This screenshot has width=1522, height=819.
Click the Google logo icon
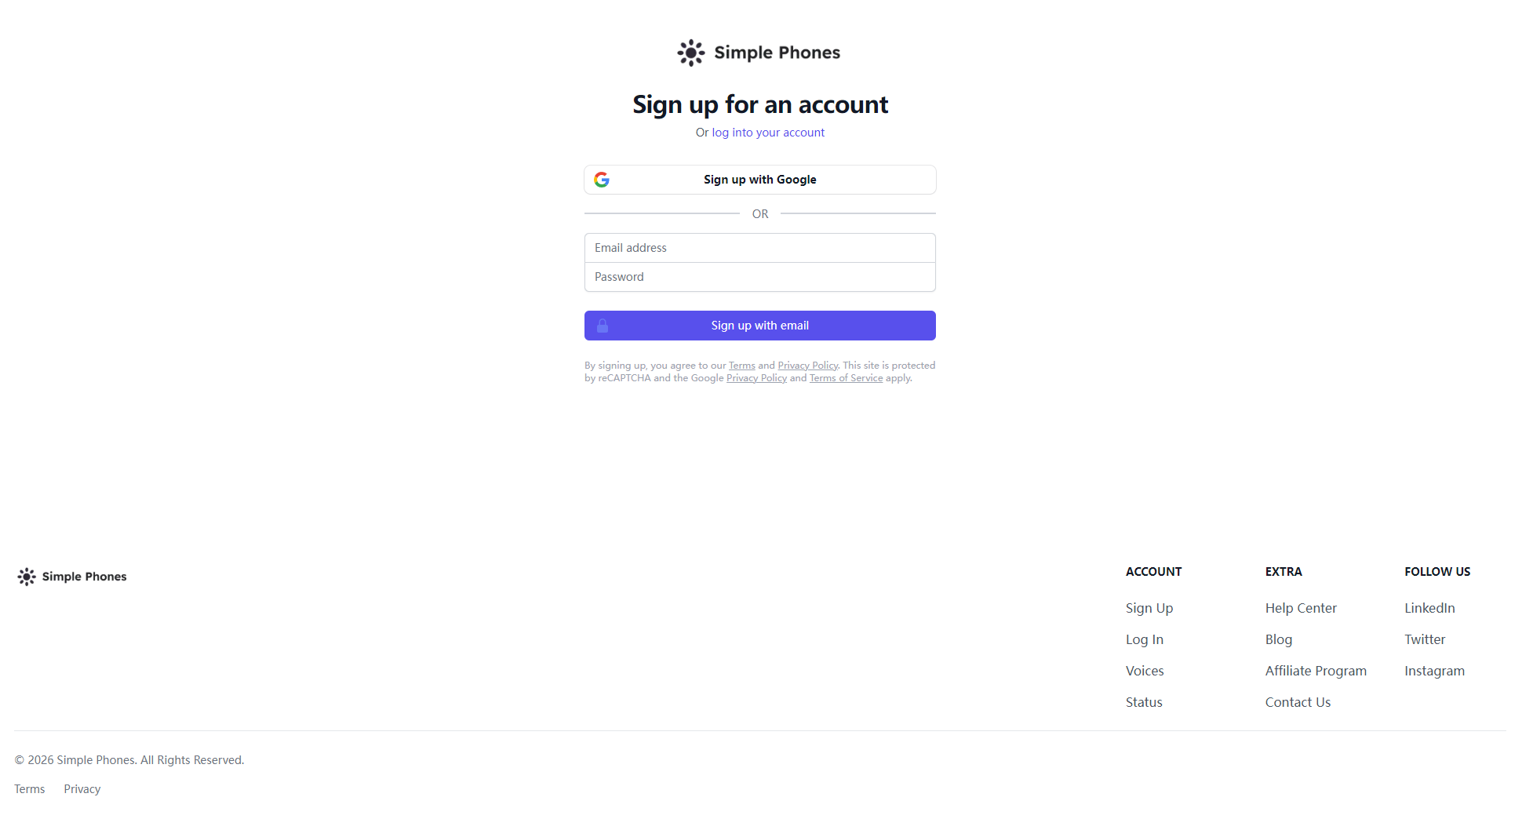(x=602, y=180)
